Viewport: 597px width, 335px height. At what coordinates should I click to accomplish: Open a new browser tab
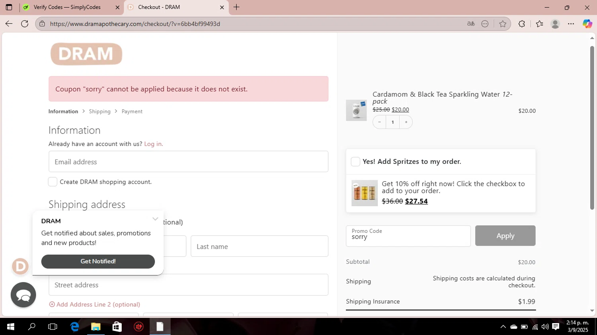click(236, 7)
